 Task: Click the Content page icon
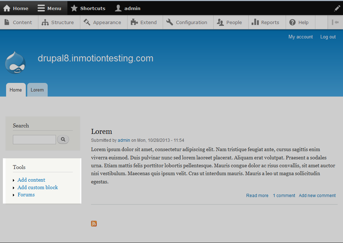(x=7, y=22)
